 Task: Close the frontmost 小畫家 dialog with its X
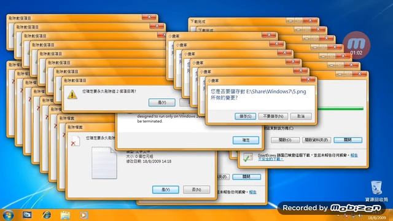[308, 79]
